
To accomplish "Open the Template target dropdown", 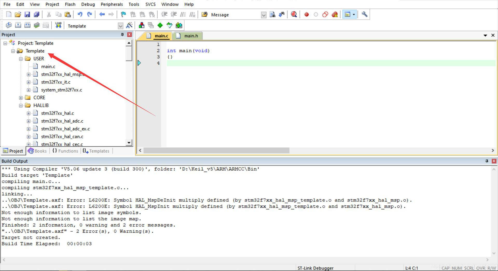I will coord(121,26).
